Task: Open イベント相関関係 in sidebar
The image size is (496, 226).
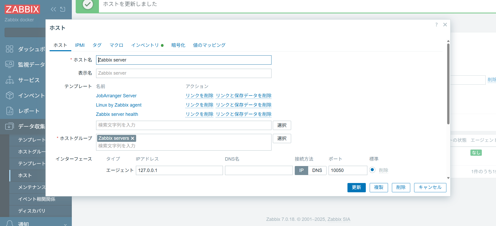Action: pyautogui.click(x=37, y=199)
